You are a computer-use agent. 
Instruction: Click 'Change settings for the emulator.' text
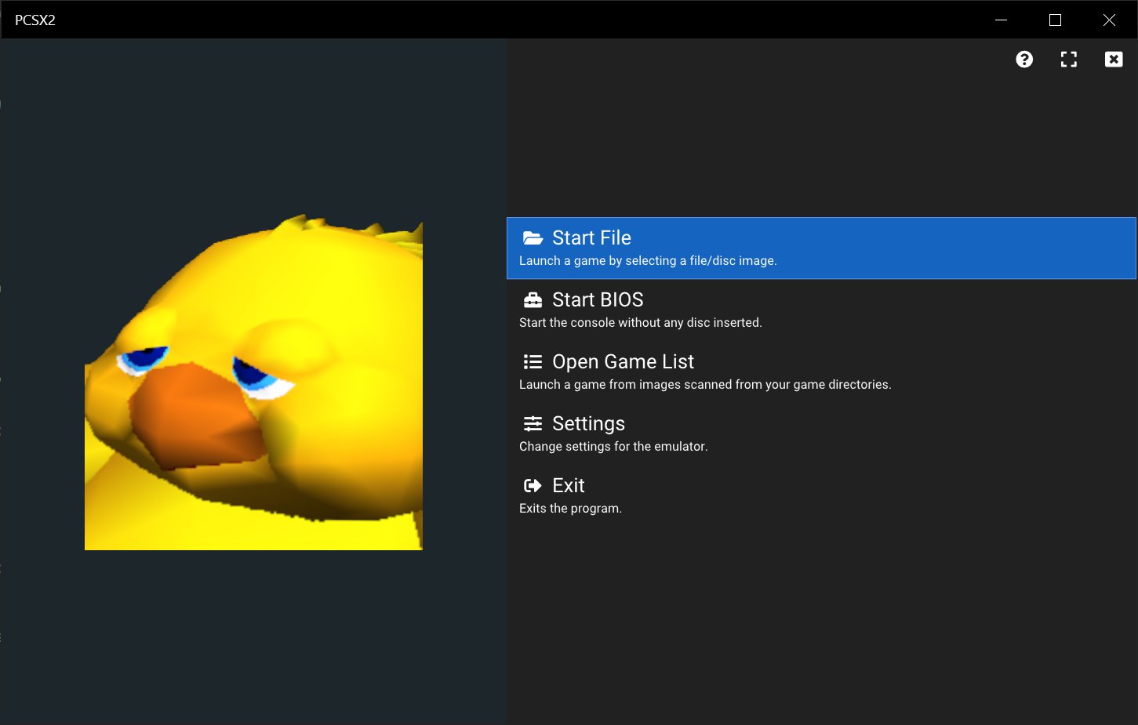613,447
